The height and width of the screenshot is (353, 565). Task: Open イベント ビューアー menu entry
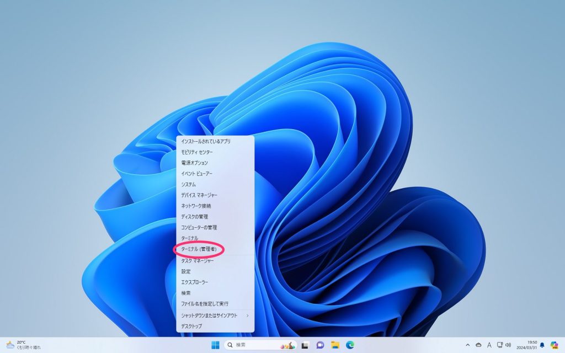coord(215,174)
